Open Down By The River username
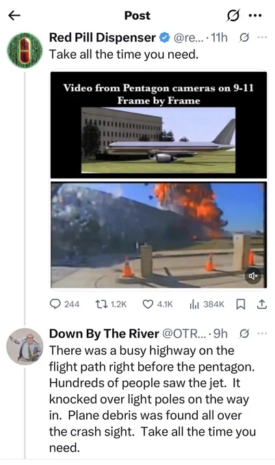The width and height of the screenshot is (275, 465). coord(104,334)
